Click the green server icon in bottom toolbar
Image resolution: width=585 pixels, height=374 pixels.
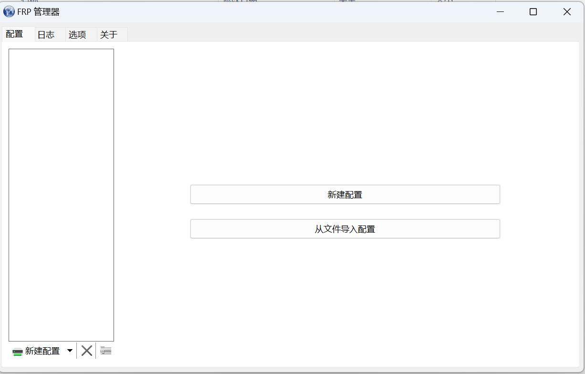point(18,352)
